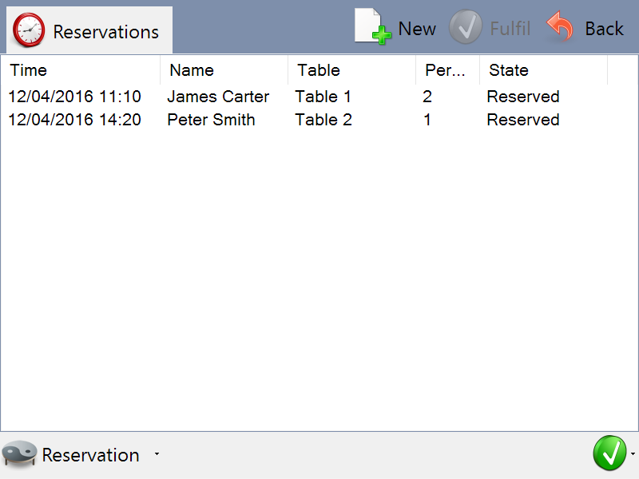Click the 12/04/2016 11:10 time cell
The height and width of the screenshot is (479, 639).
point(74,97)
